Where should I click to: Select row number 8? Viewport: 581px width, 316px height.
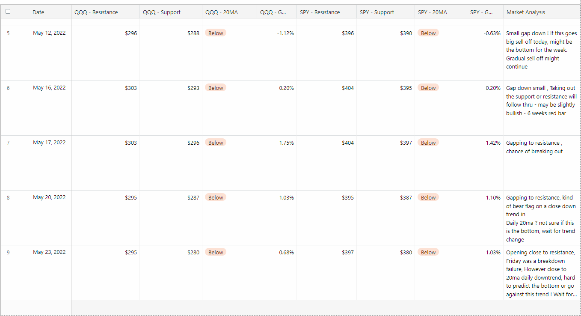pyautogui.click(x=8, y=197)
